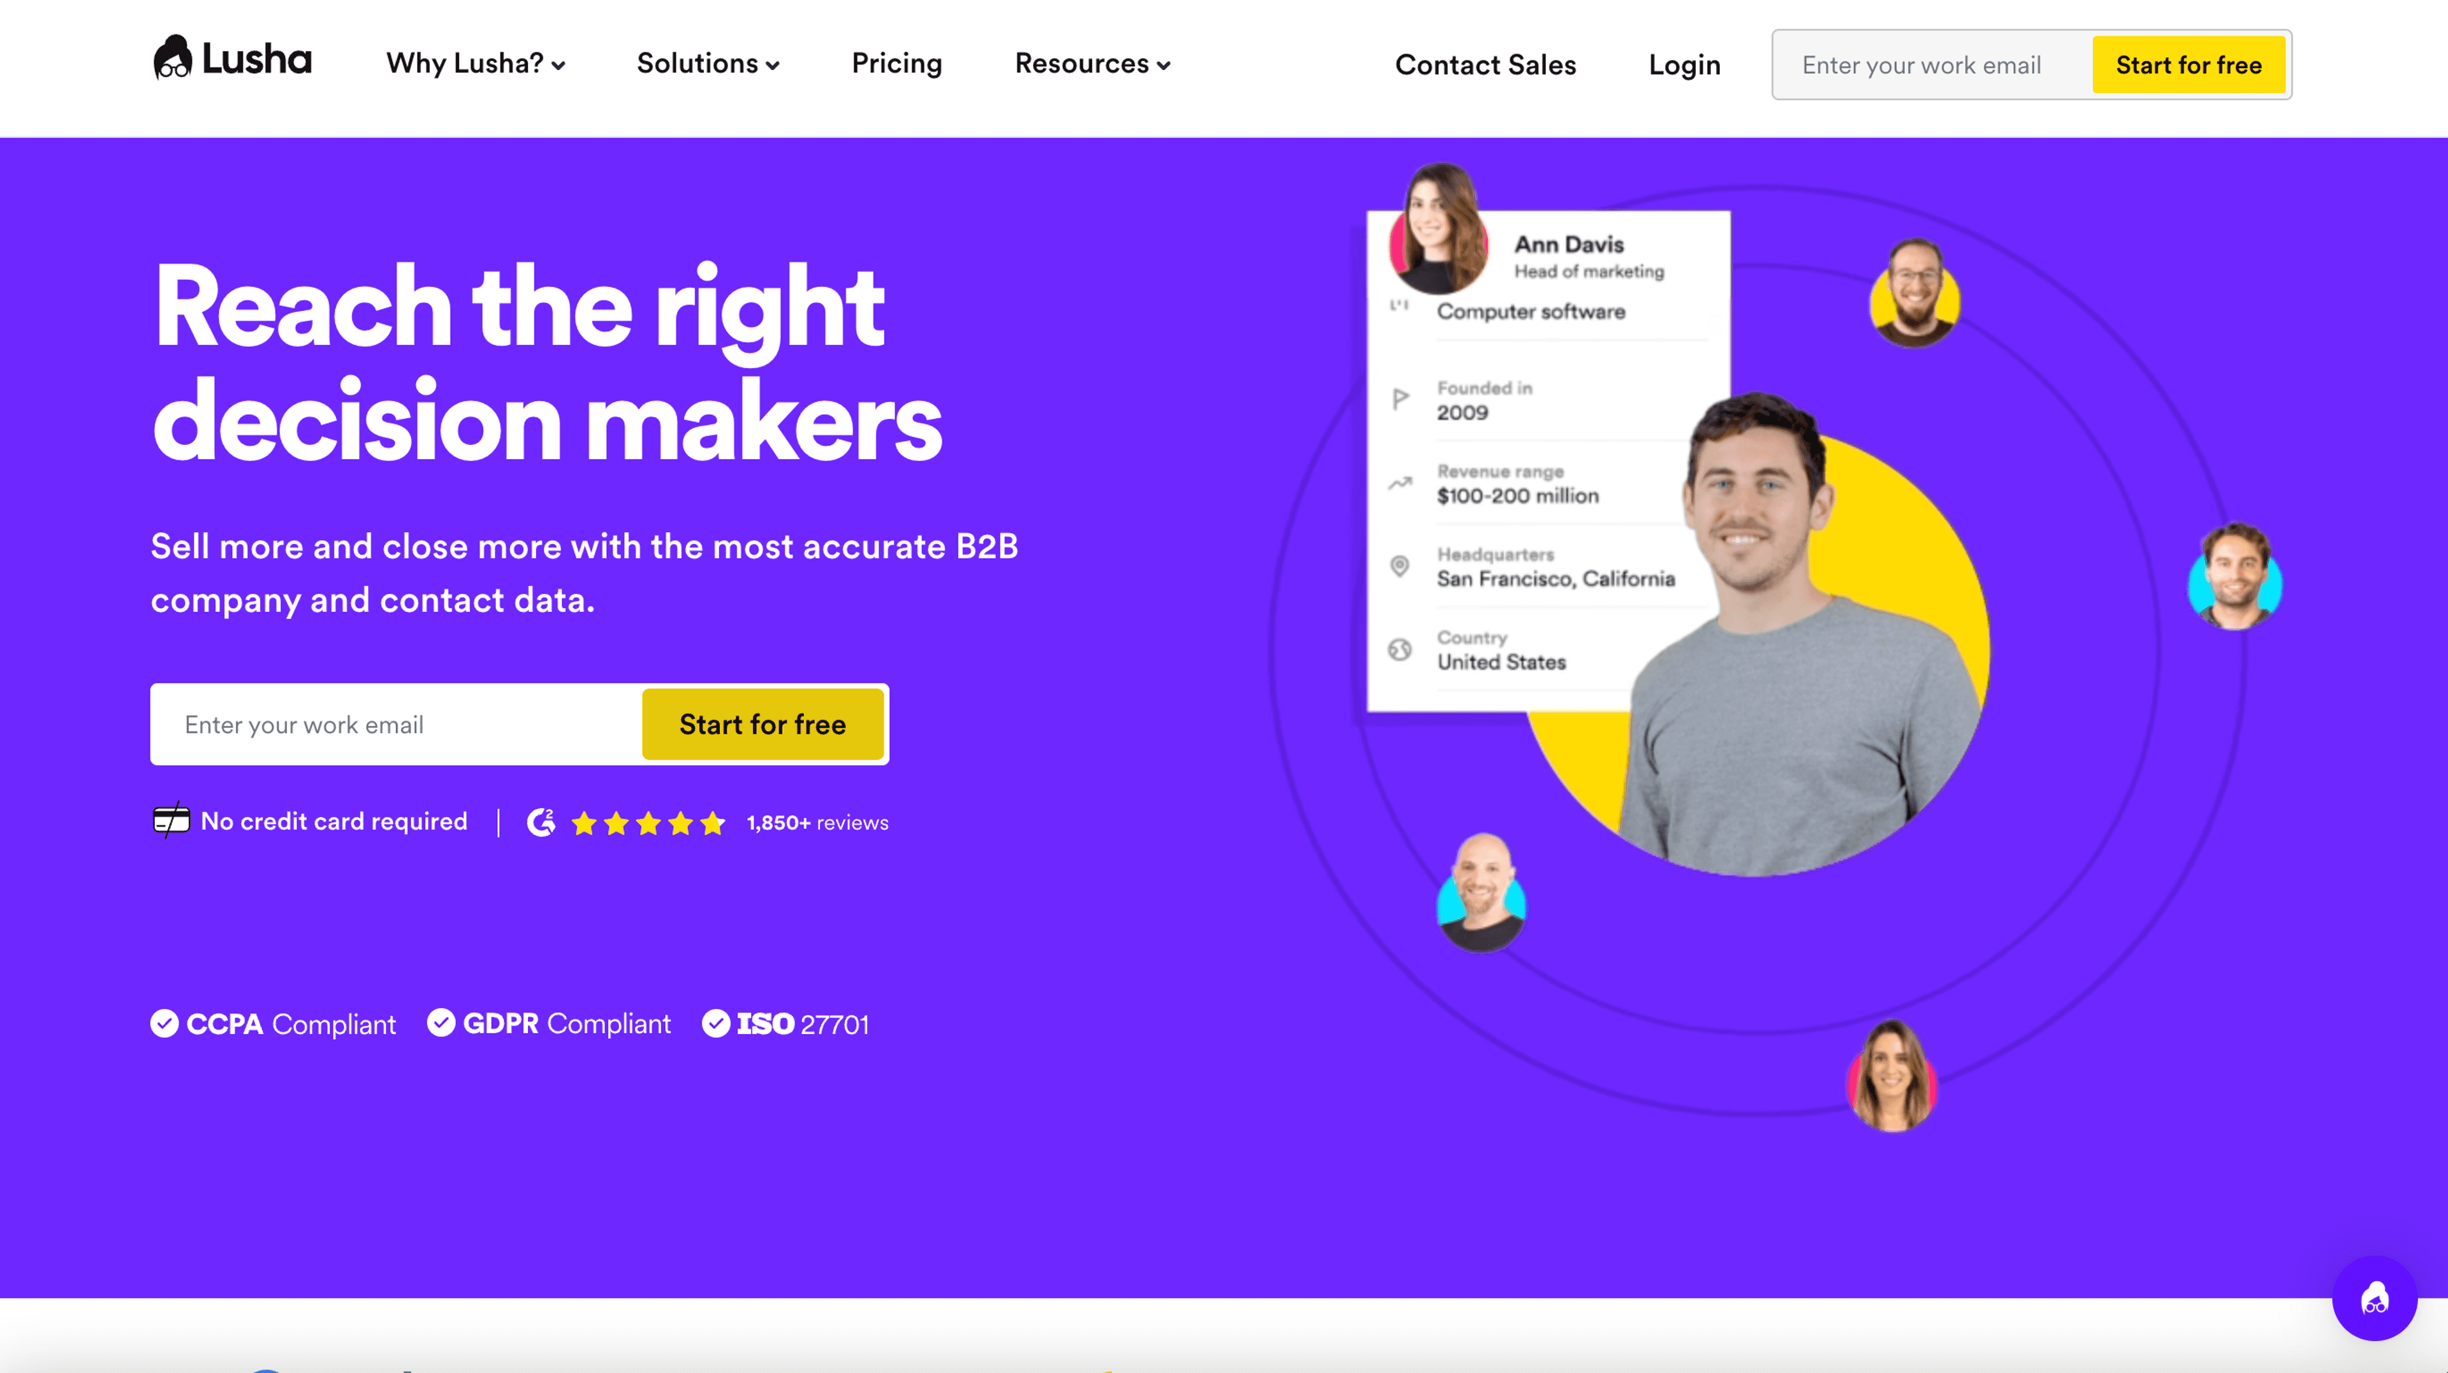Expand the Resources dropdown menu
The width and height of the screenshot is (2448, 1373).
pos(1093,64)
